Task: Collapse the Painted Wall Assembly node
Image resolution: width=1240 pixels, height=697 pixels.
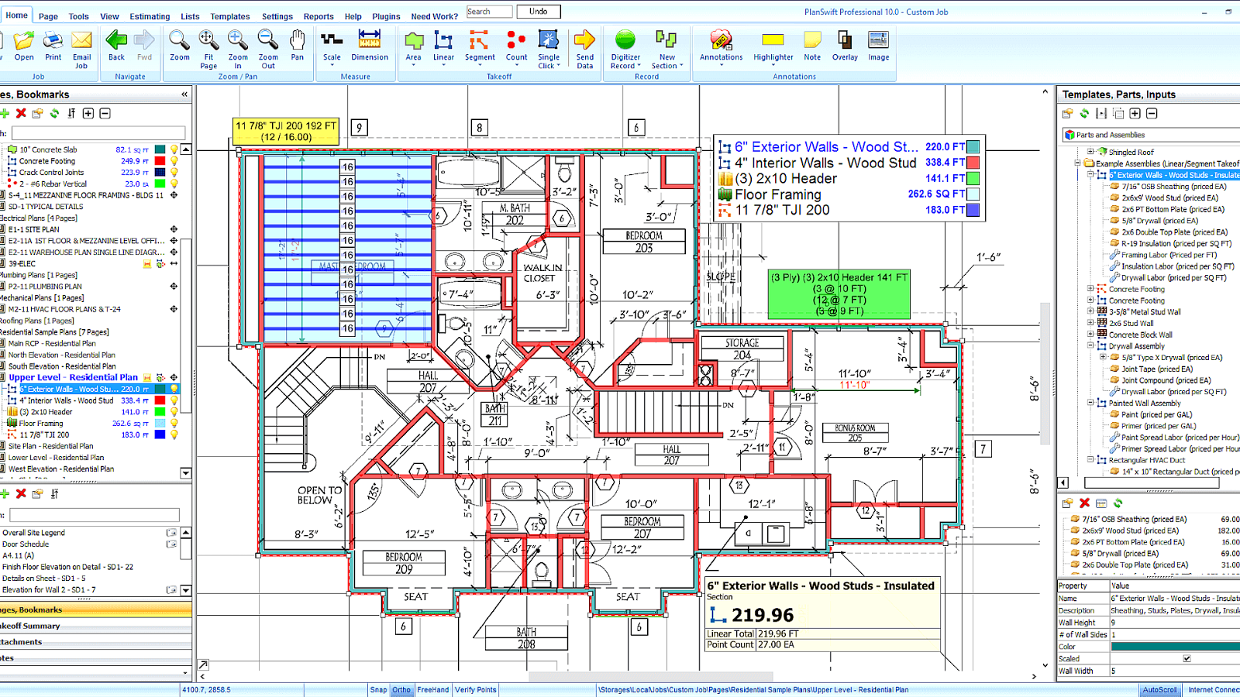Action: point(1090,403)
